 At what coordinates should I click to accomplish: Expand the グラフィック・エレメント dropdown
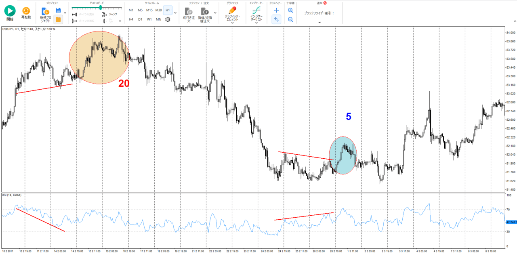[x=233, y=23]
